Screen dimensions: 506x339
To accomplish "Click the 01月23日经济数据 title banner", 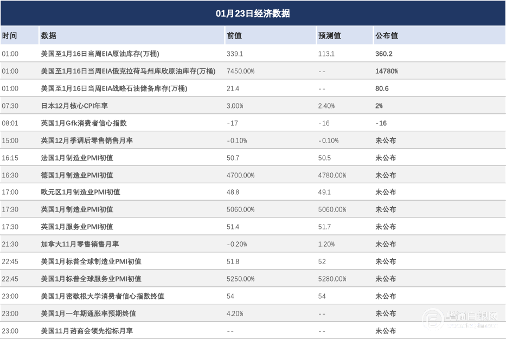I will click(x=253, y=14).
